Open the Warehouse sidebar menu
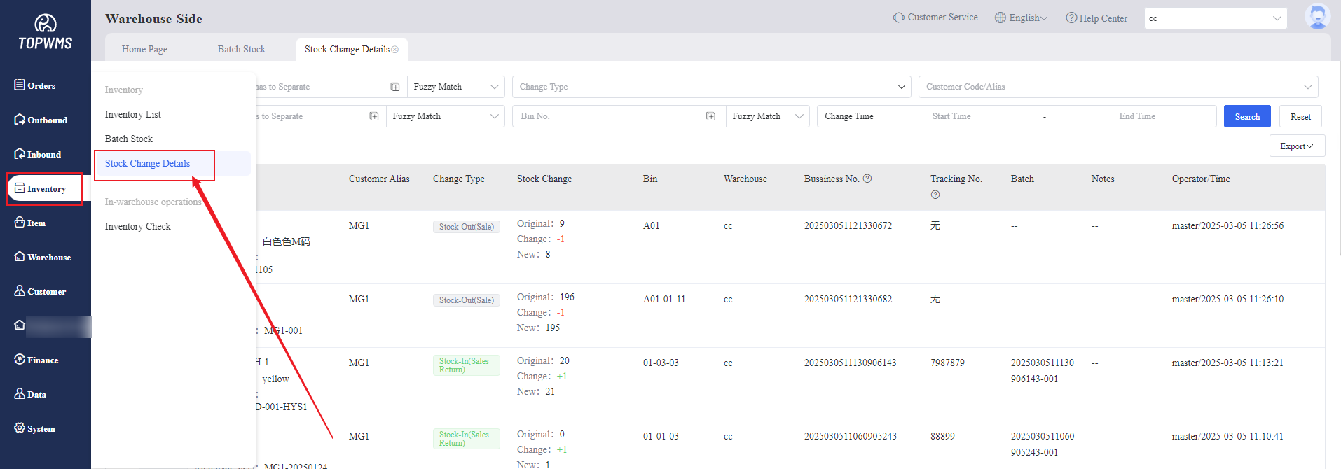Viewport: 1341px width, 469px height. [x=43, y=258]
